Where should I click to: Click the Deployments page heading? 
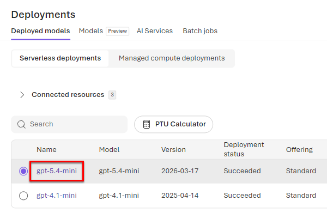coord(43,15)
